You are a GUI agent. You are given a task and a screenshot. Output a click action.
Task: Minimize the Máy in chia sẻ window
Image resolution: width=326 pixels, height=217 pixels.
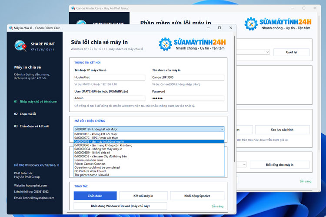coord(208,28)
